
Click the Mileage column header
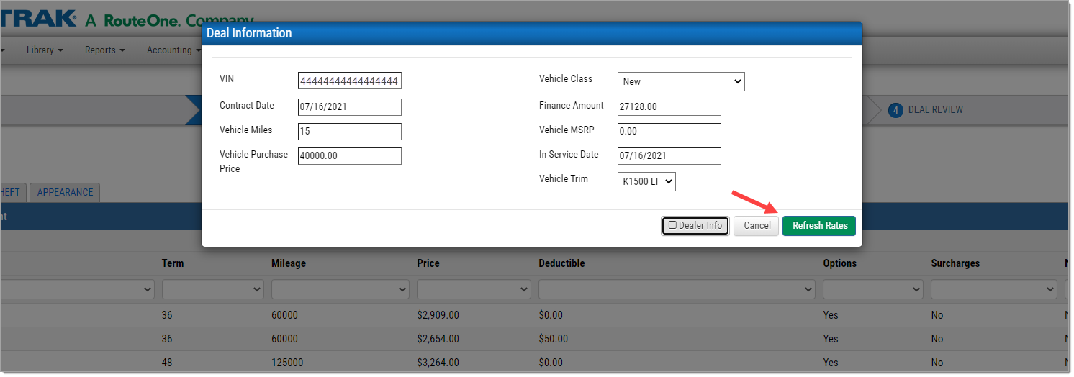point(289,263)
